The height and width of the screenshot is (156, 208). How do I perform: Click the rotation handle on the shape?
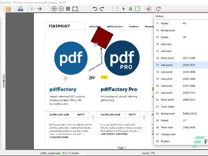96,44
